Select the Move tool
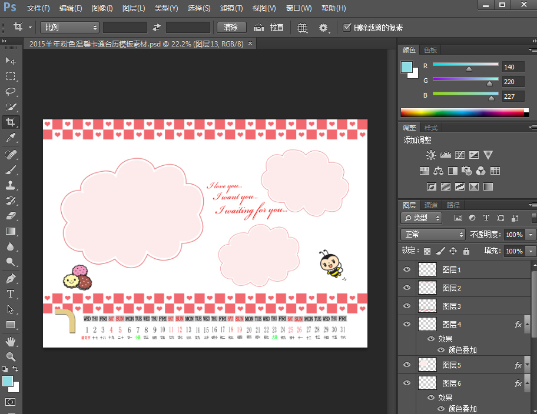The image size is (537, 414). (11, 61)
